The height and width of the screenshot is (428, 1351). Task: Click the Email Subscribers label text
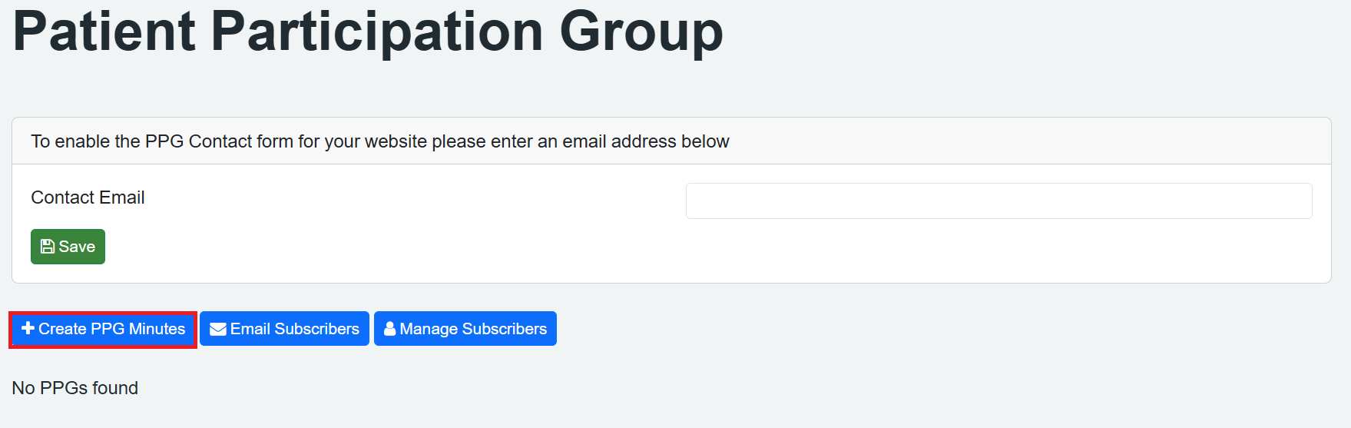pyautogui.click(x=295, y=329)
